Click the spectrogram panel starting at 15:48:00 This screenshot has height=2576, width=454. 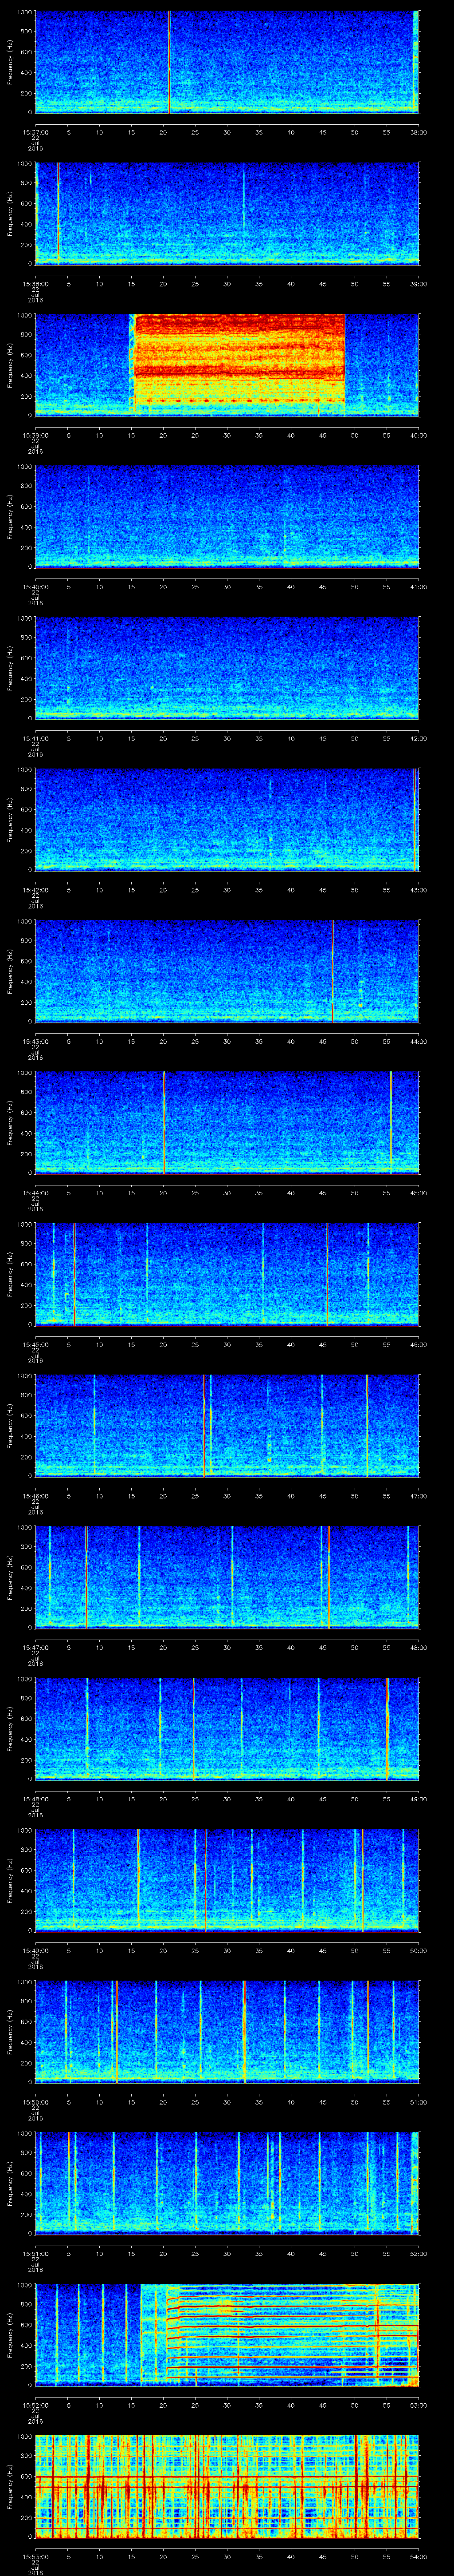pos(227,1729)
